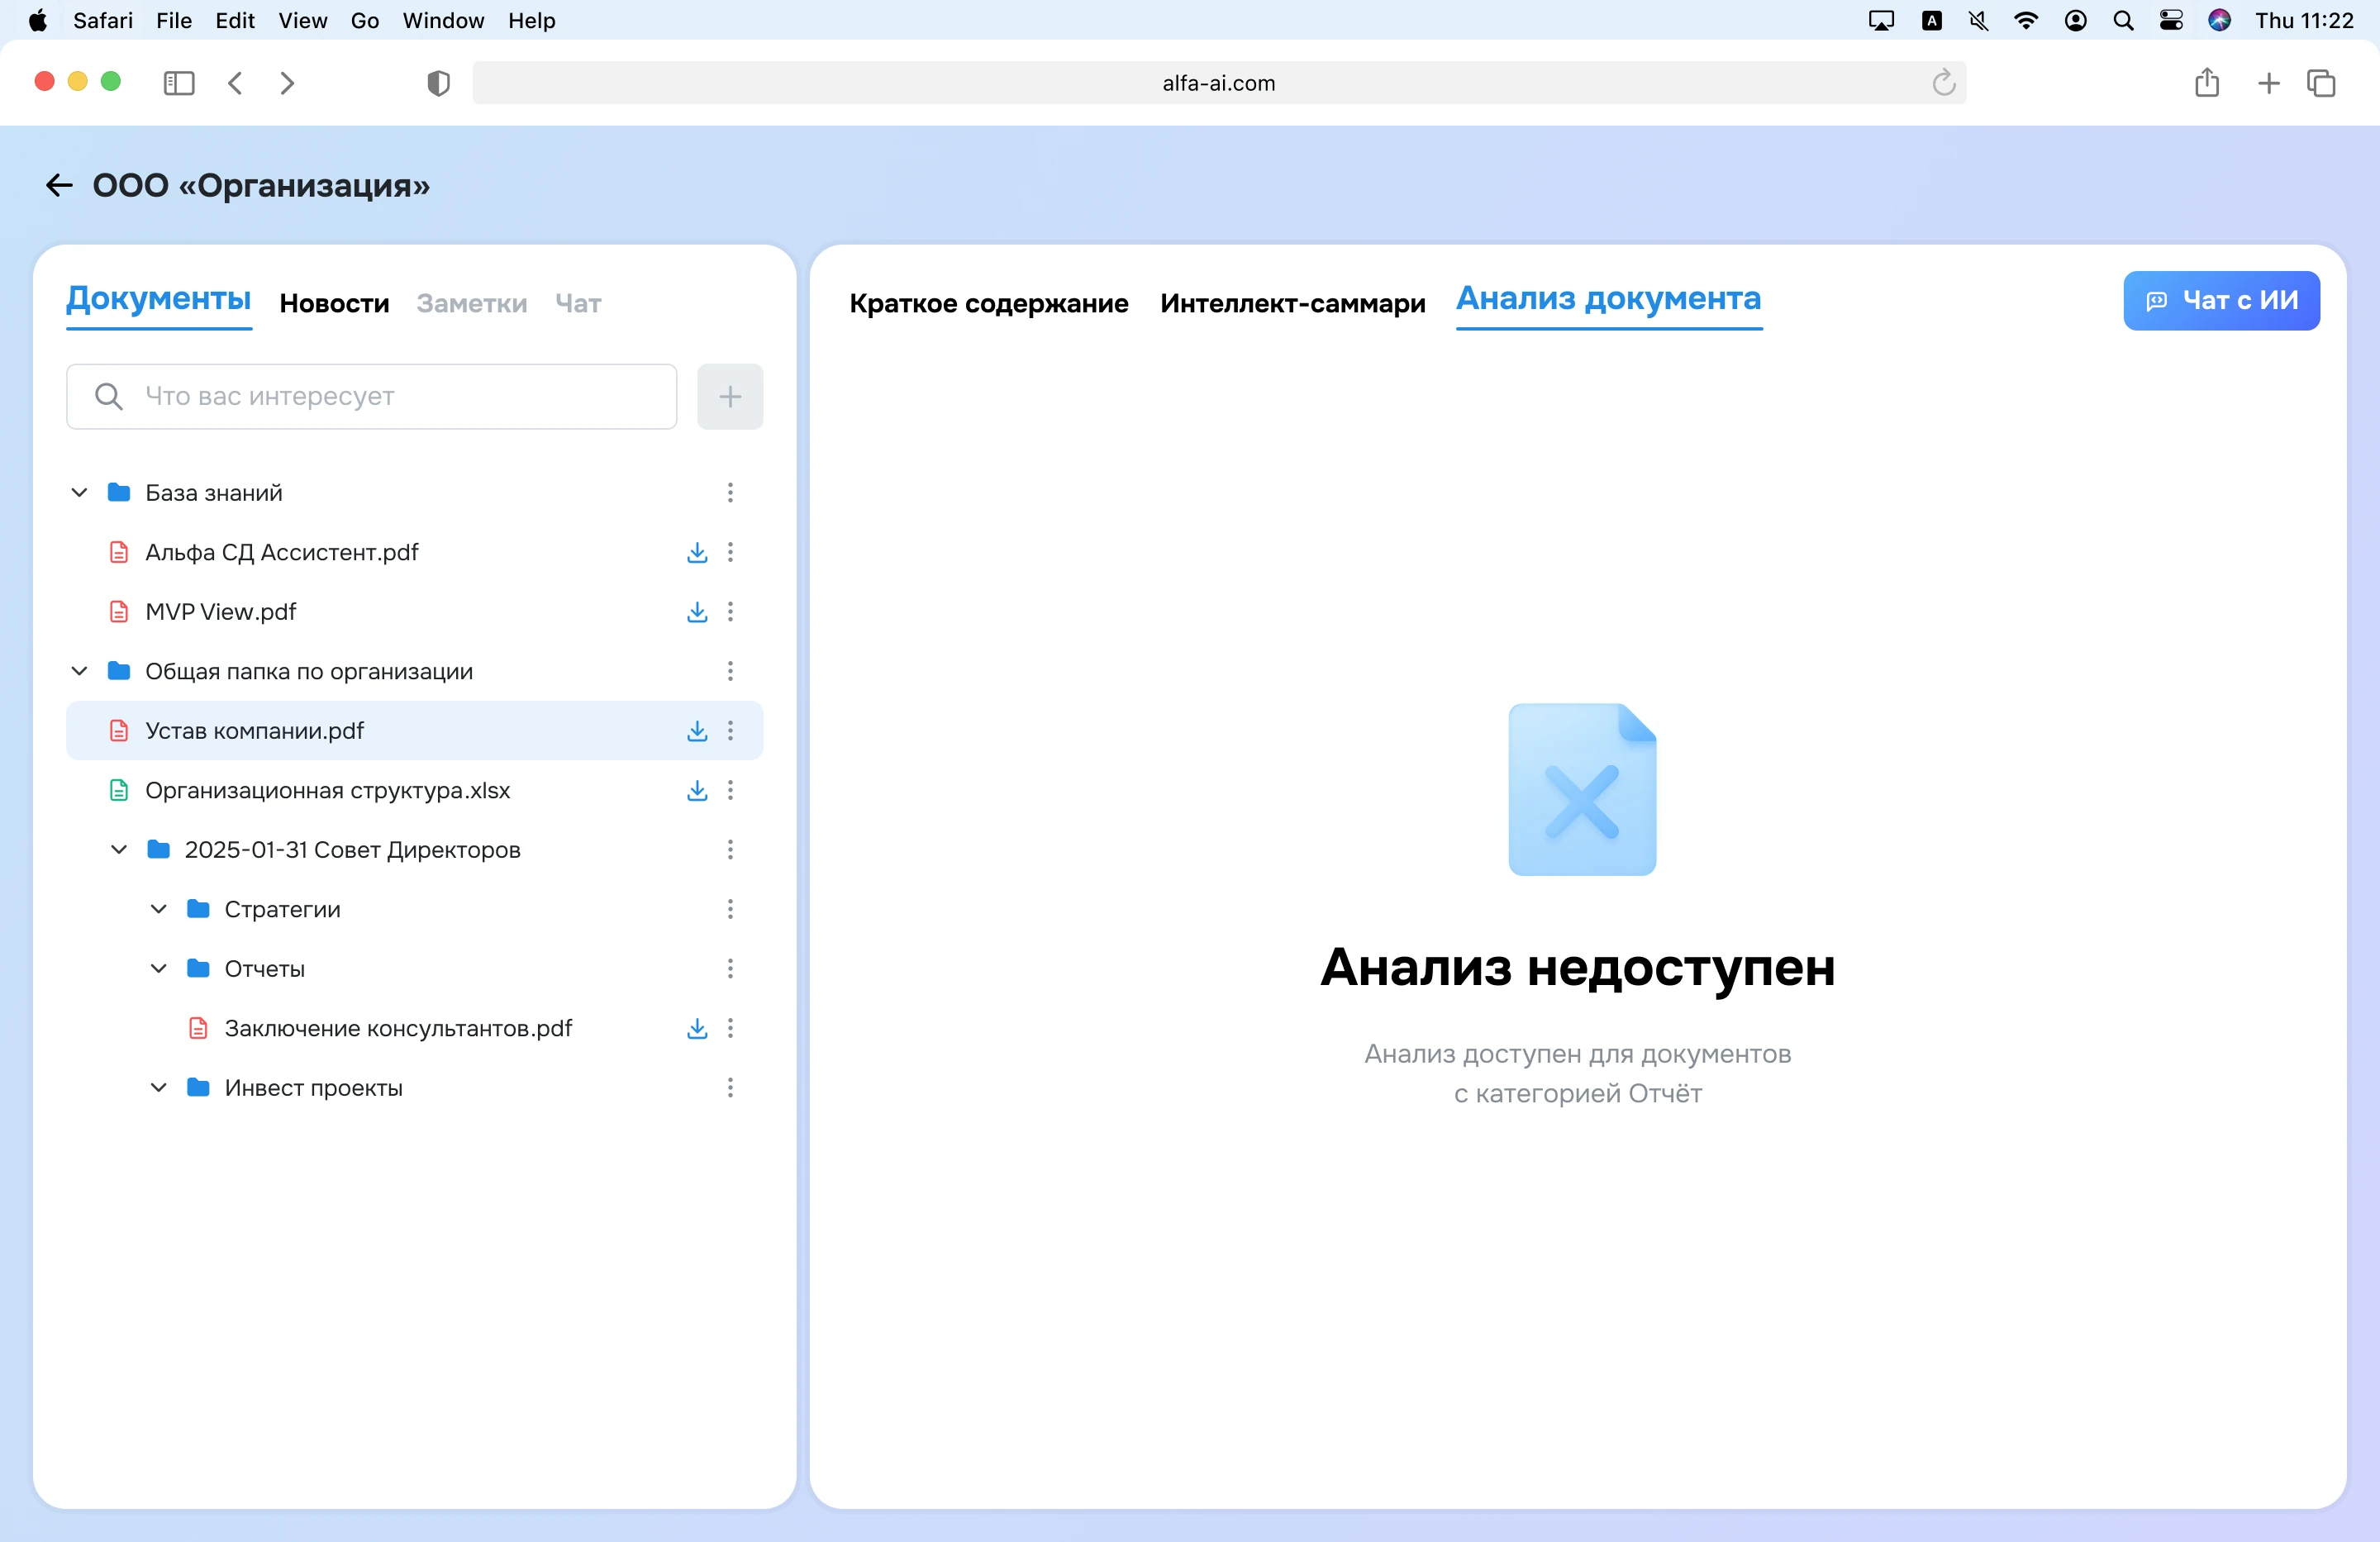Toggle the Стратегии folder chevron
The width and height of the screenshot is (2380, 1542).
[x=159, y=909]
